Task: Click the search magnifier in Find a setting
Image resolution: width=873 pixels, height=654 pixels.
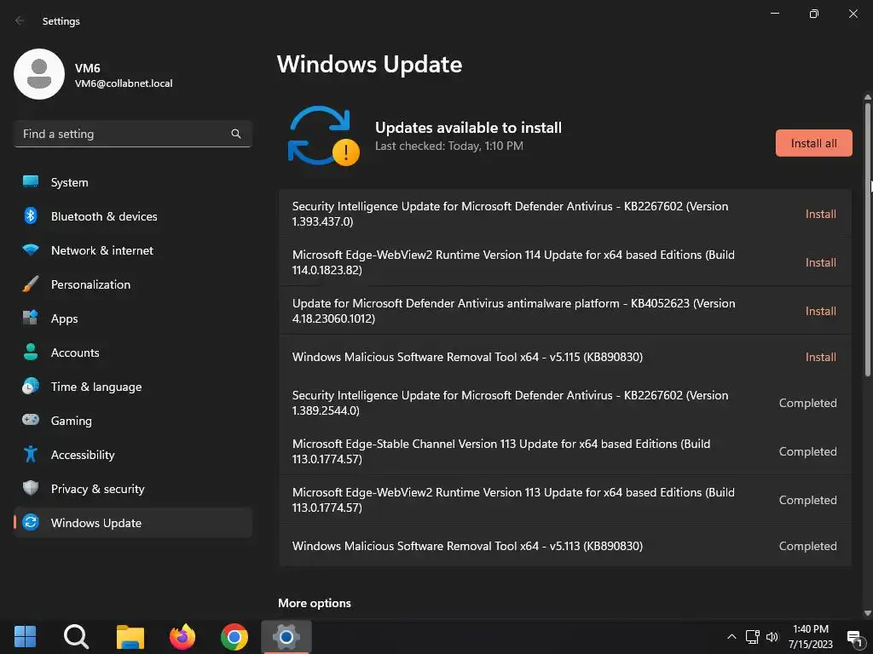Action: point(236,134)
